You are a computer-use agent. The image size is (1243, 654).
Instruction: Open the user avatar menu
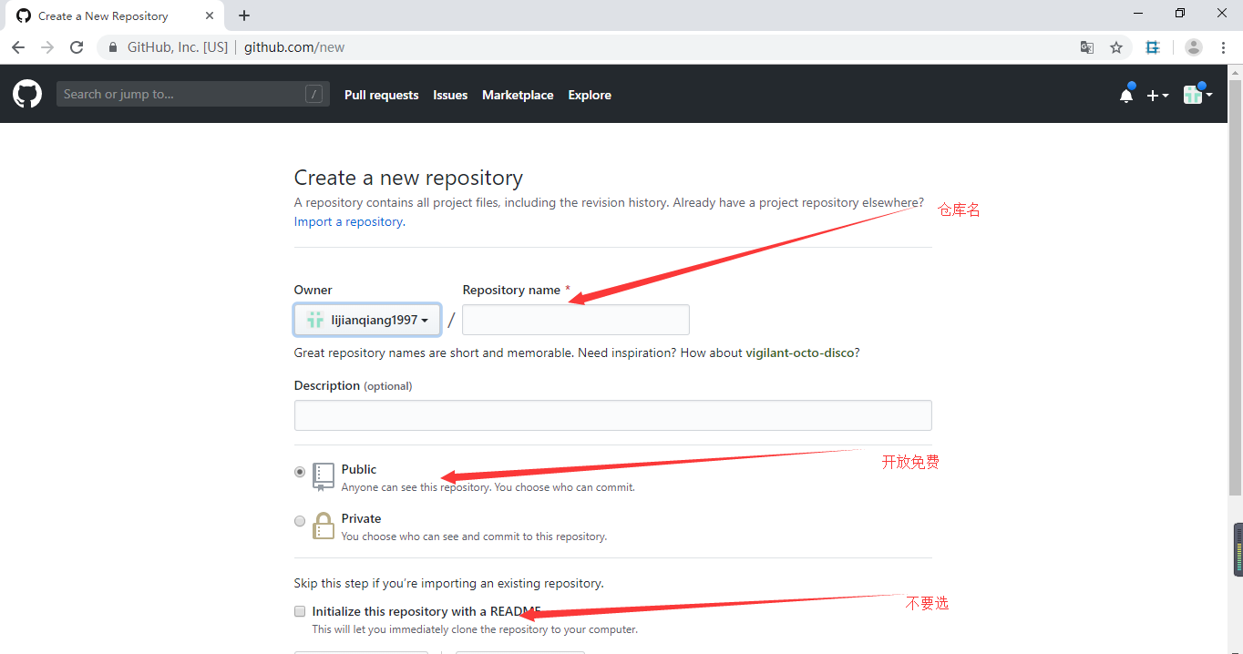tap(1197, 94)
